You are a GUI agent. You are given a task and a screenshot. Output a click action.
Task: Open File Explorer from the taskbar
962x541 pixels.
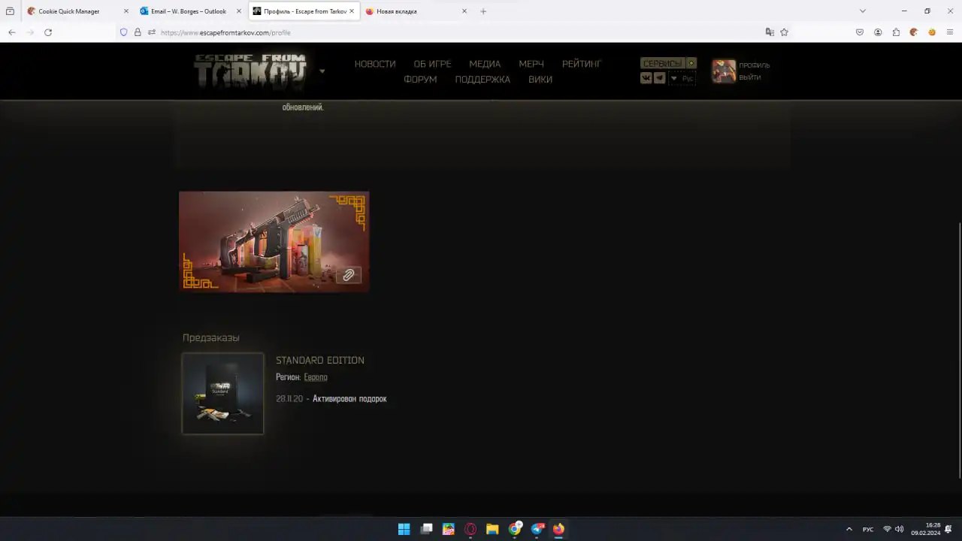492,529
